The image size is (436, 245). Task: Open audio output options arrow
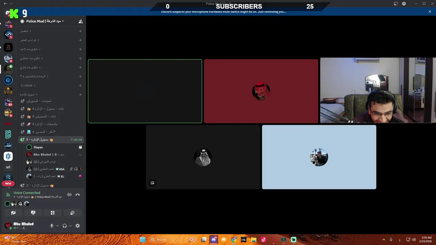click(x=71, y=226)
